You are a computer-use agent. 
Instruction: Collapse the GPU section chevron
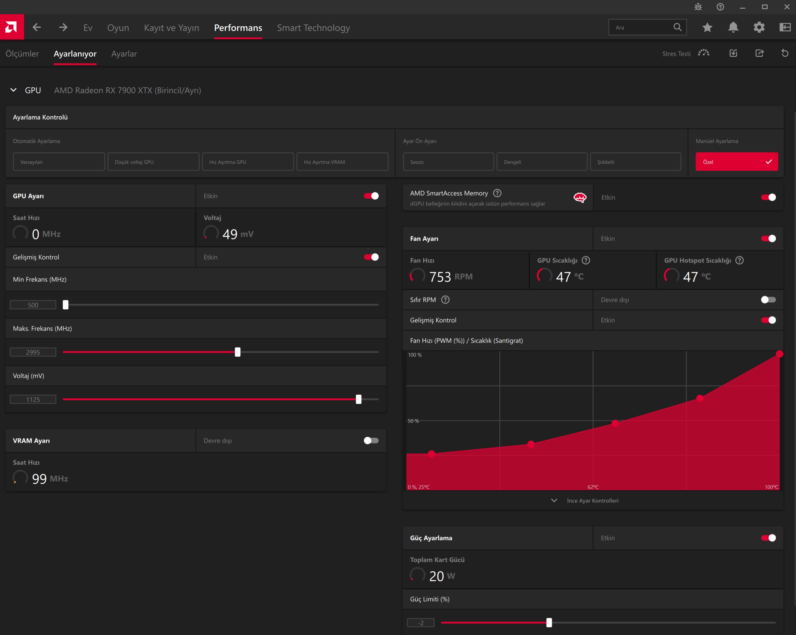pos(13,90)
